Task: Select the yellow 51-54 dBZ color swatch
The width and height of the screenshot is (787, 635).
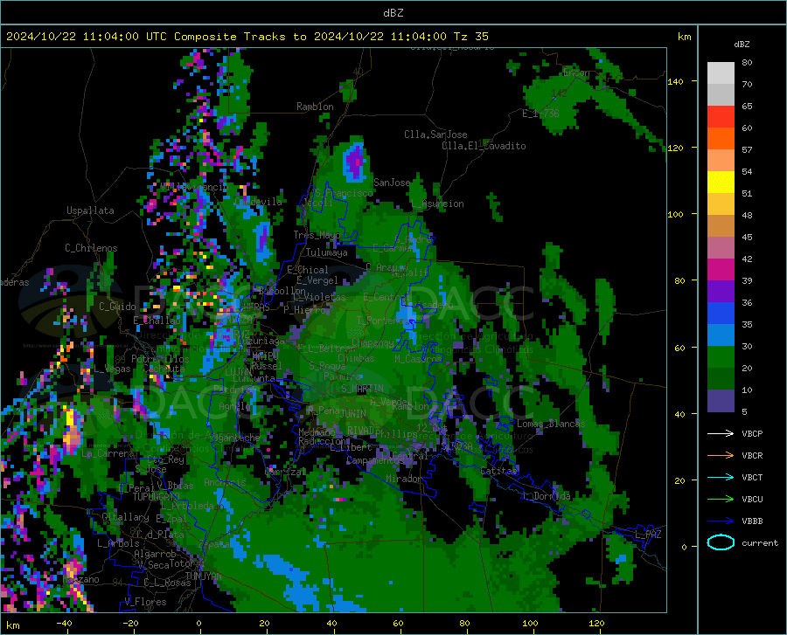Action: pos(721,183)
